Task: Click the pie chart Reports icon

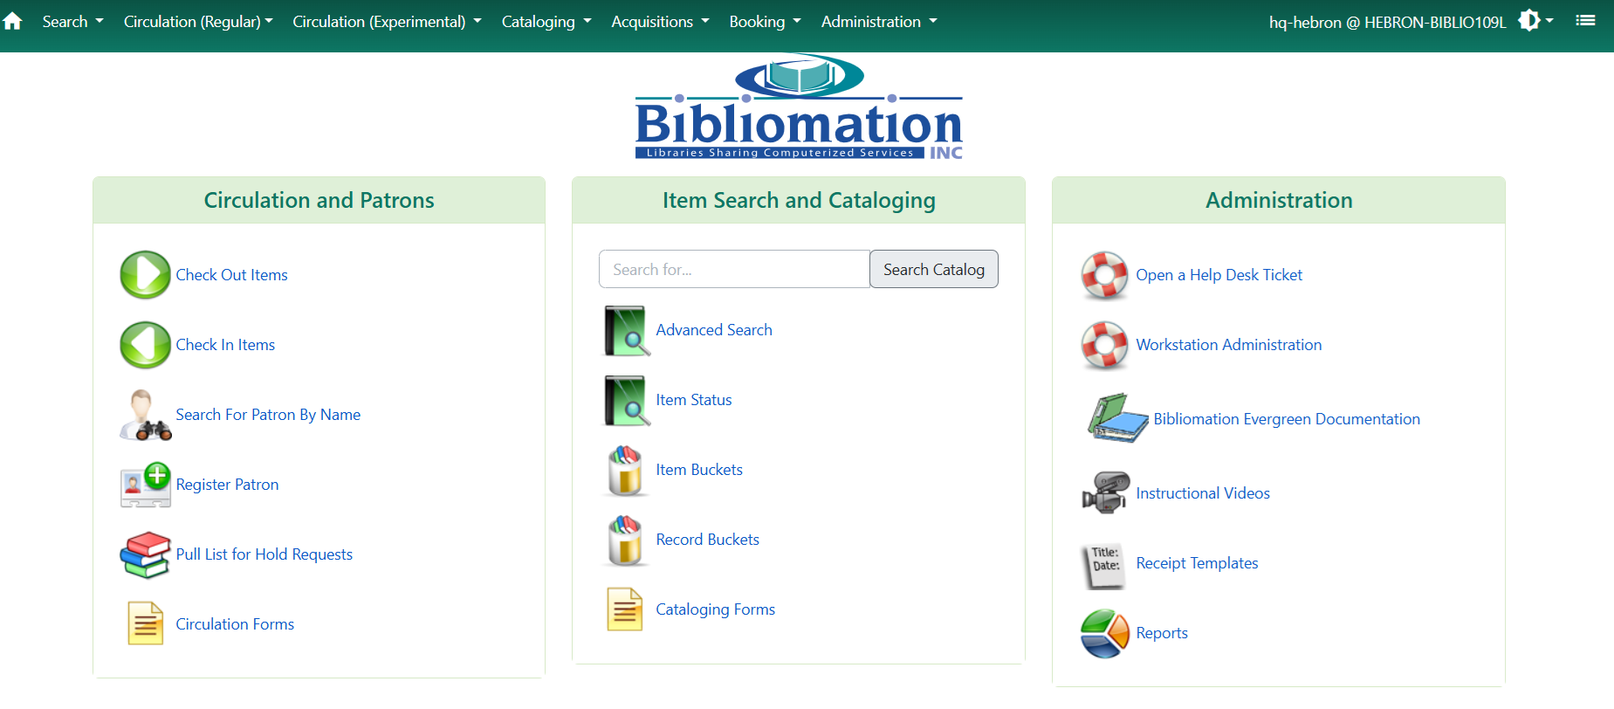Action: click(x=1104, y=633)
